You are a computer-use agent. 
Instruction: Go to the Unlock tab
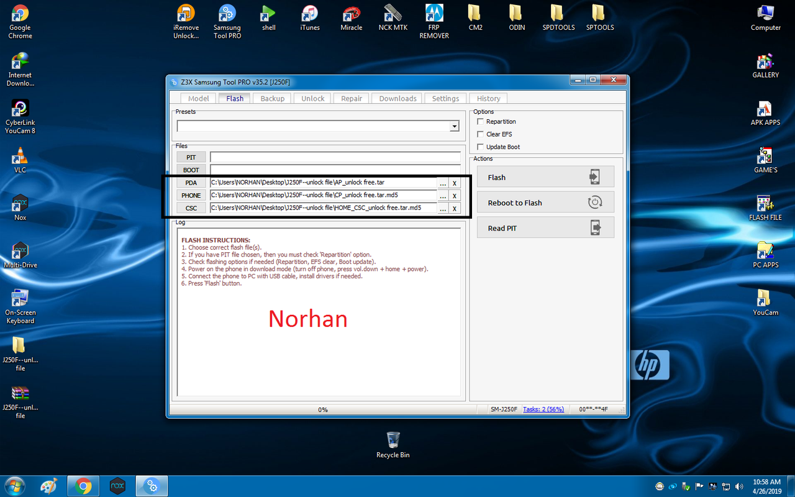[x=313, y=98]
